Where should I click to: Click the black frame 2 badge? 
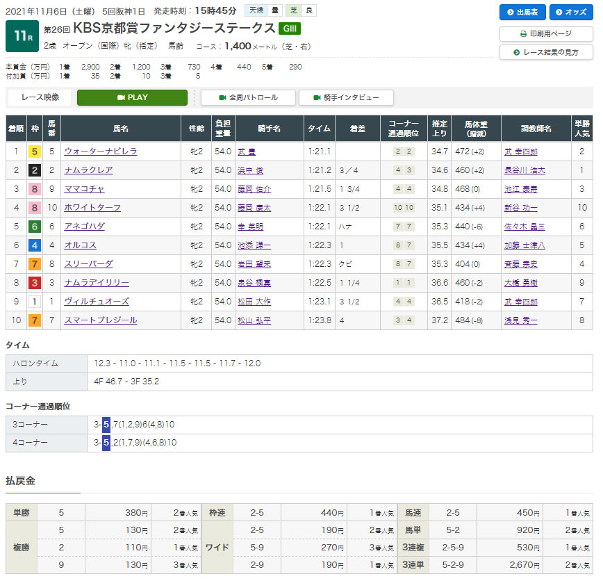(33, 170)
